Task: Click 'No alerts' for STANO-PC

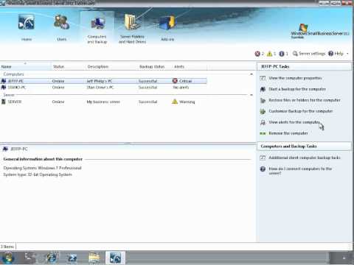Action: click(x=181, y=88)
